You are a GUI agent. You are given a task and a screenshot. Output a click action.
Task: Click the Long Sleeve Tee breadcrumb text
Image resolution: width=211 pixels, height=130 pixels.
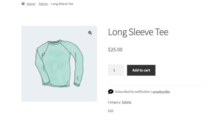click(x=62, y=4)
